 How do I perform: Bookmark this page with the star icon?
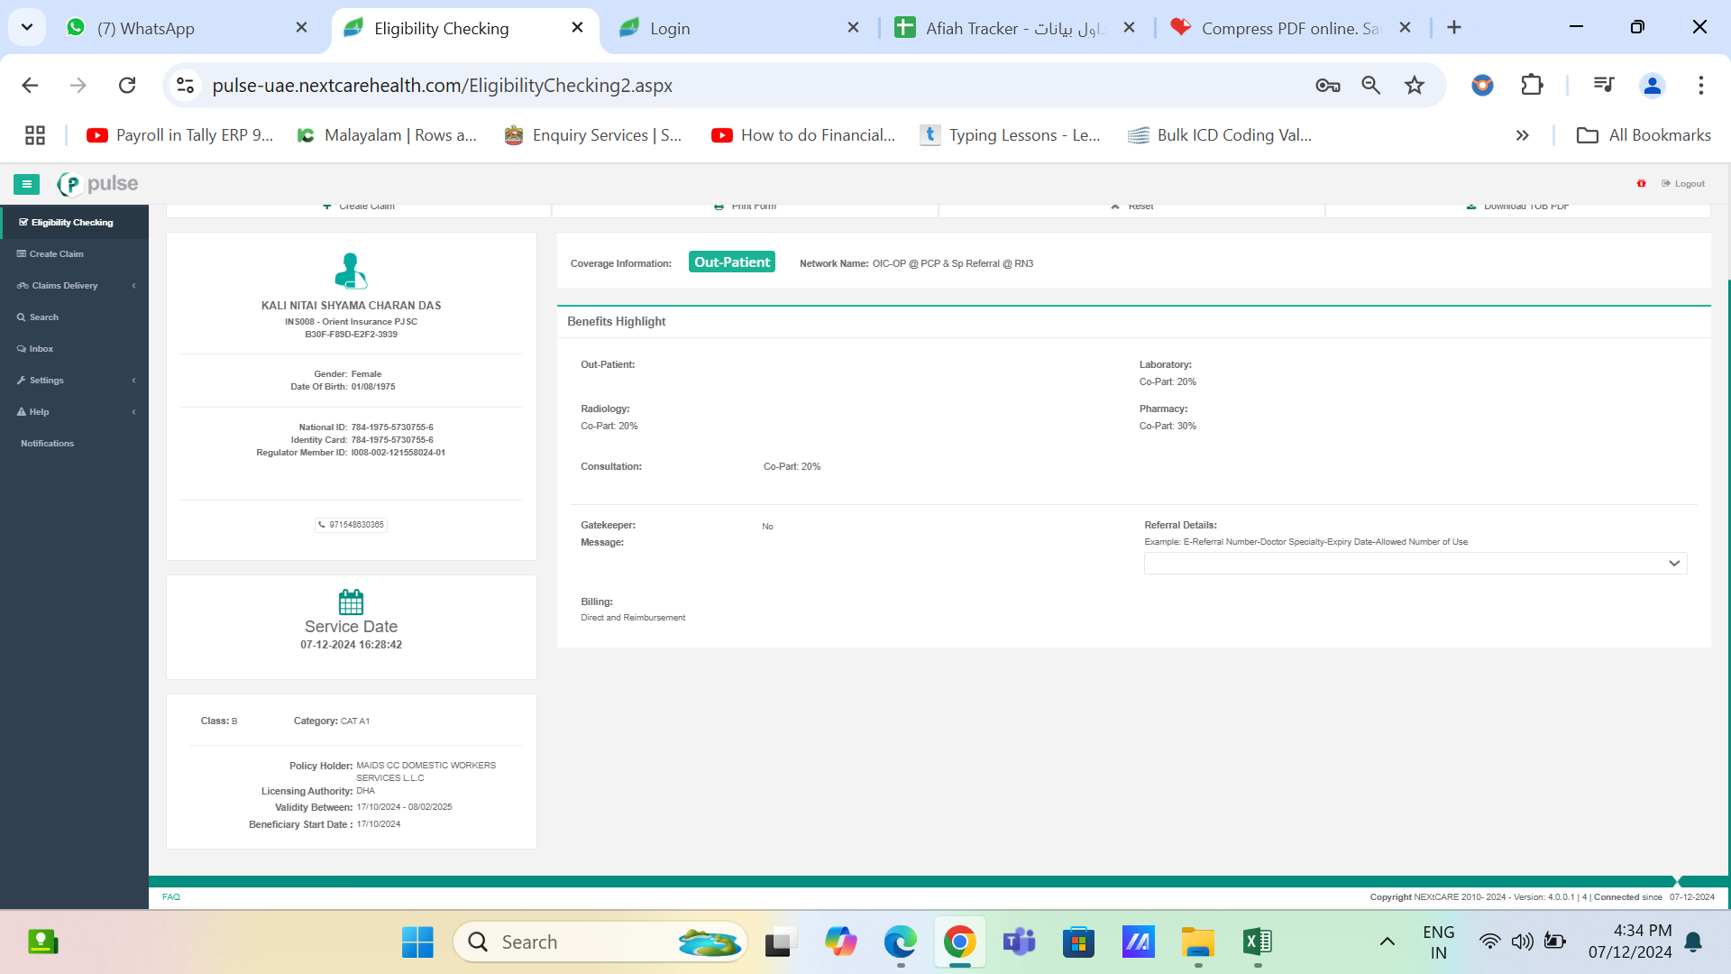(x=1414, y=86)
